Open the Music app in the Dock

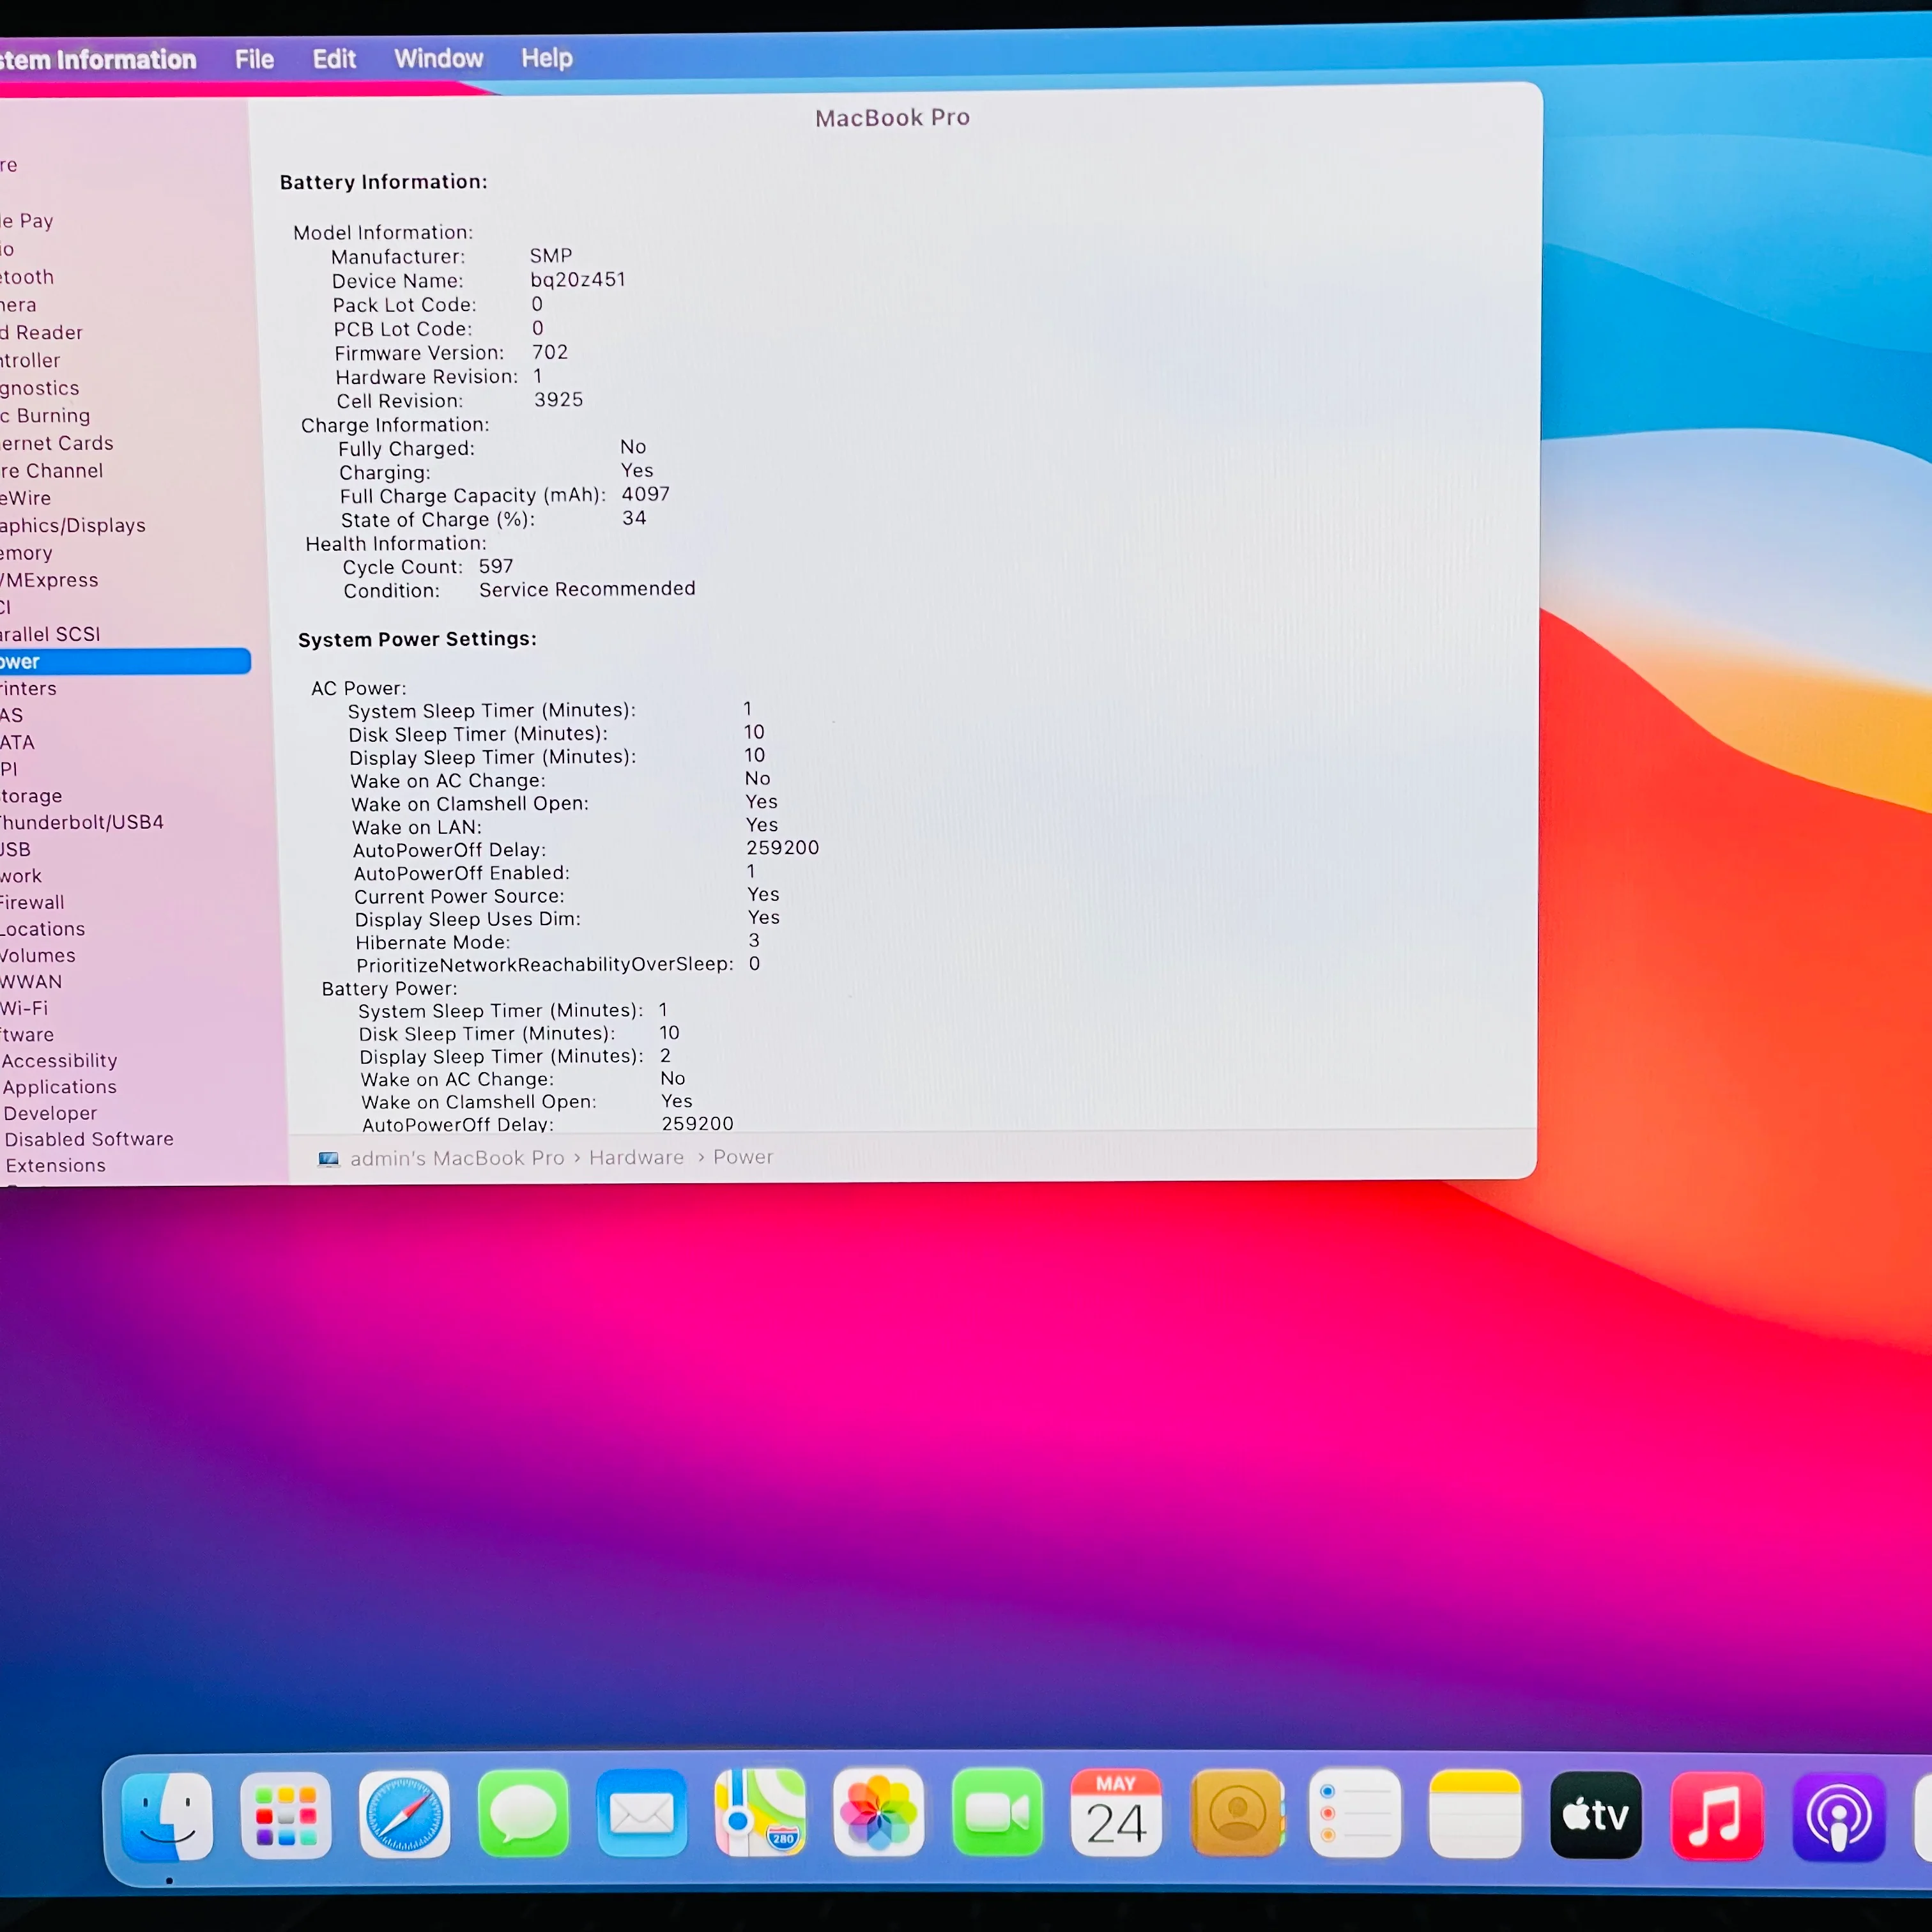point(1717,1816)
